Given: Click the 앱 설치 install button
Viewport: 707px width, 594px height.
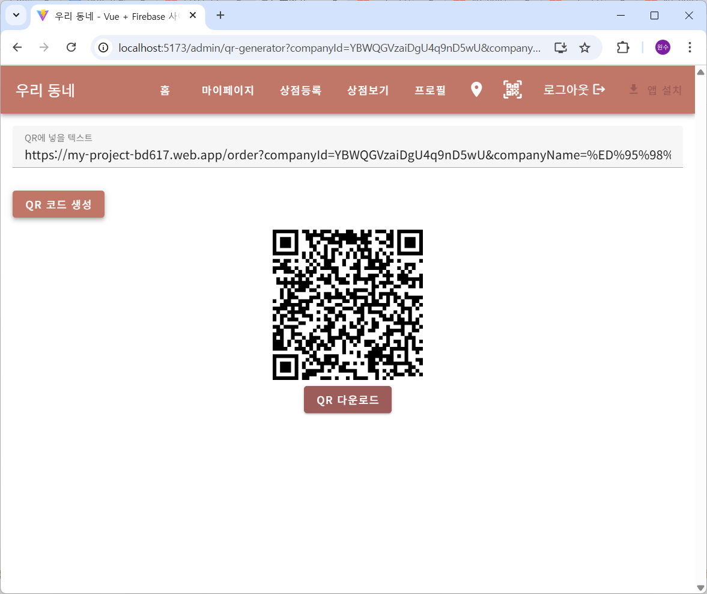Looking at the screenshot, I should coord(655,90).
